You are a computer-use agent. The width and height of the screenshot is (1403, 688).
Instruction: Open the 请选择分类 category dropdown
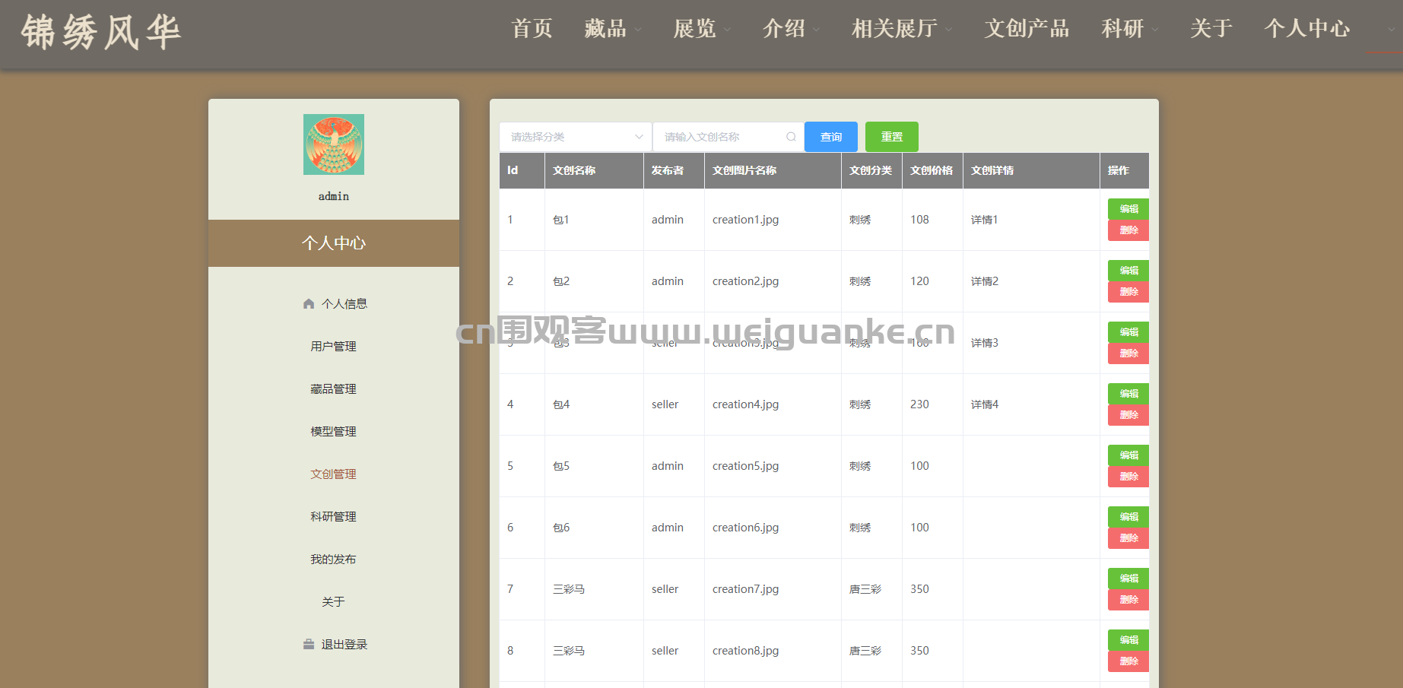point(575,137)
